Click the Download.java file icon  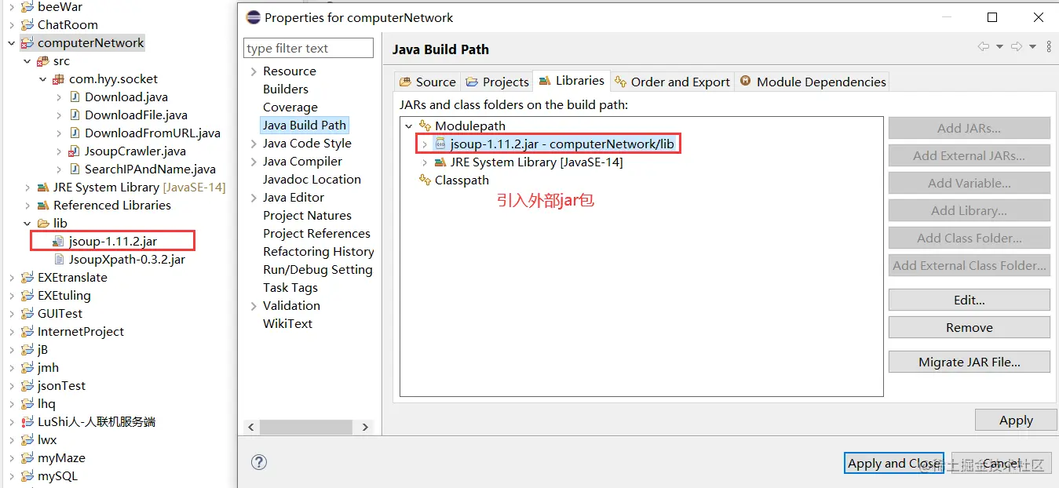tap(75, 97)
